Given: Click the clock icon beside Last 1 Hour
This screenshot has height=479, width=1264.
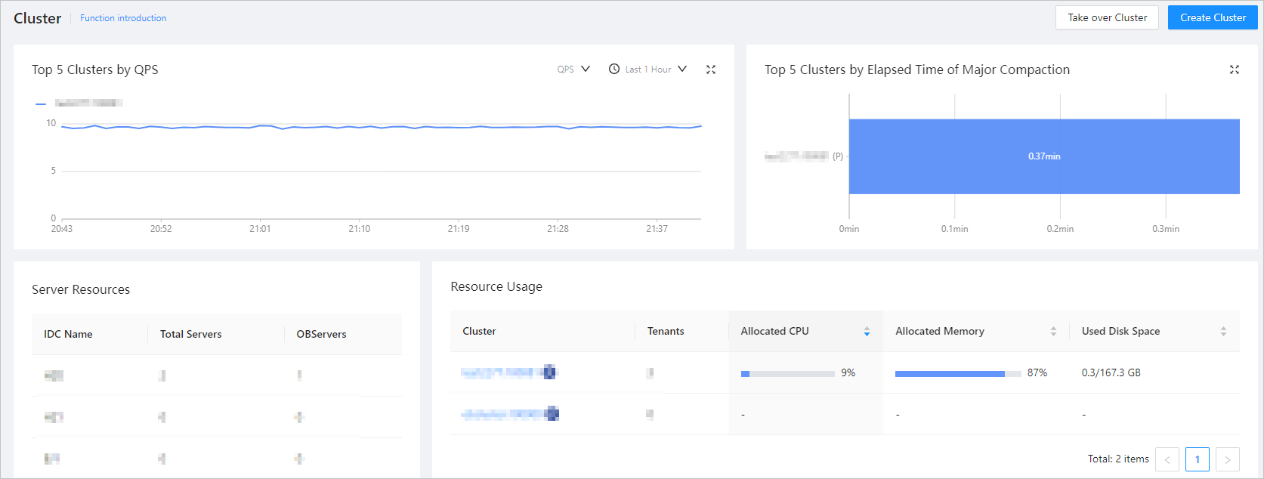Looking at the screenshot, I should (x=614, y=70).
